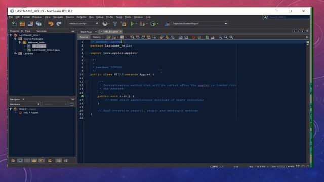Collapse the Source Packages tree node
The height and width of the screenshot is (182, 324).
coord(15,39)
